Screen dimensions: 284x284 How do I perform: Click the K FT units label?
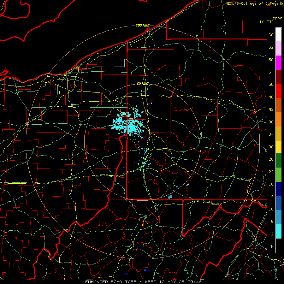(x=267, y=22)
